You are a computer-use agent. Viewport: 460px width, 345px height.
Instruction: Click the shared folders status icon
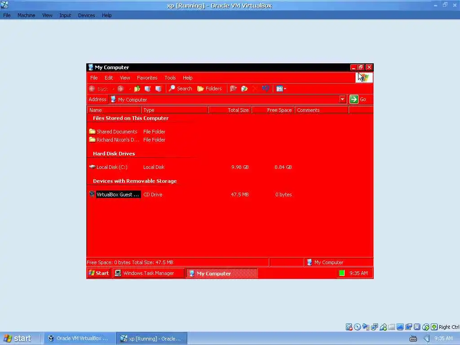(392, 327)
